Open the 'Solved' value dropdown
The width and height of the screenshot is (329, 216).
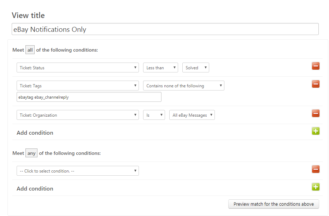click(195, 68)
